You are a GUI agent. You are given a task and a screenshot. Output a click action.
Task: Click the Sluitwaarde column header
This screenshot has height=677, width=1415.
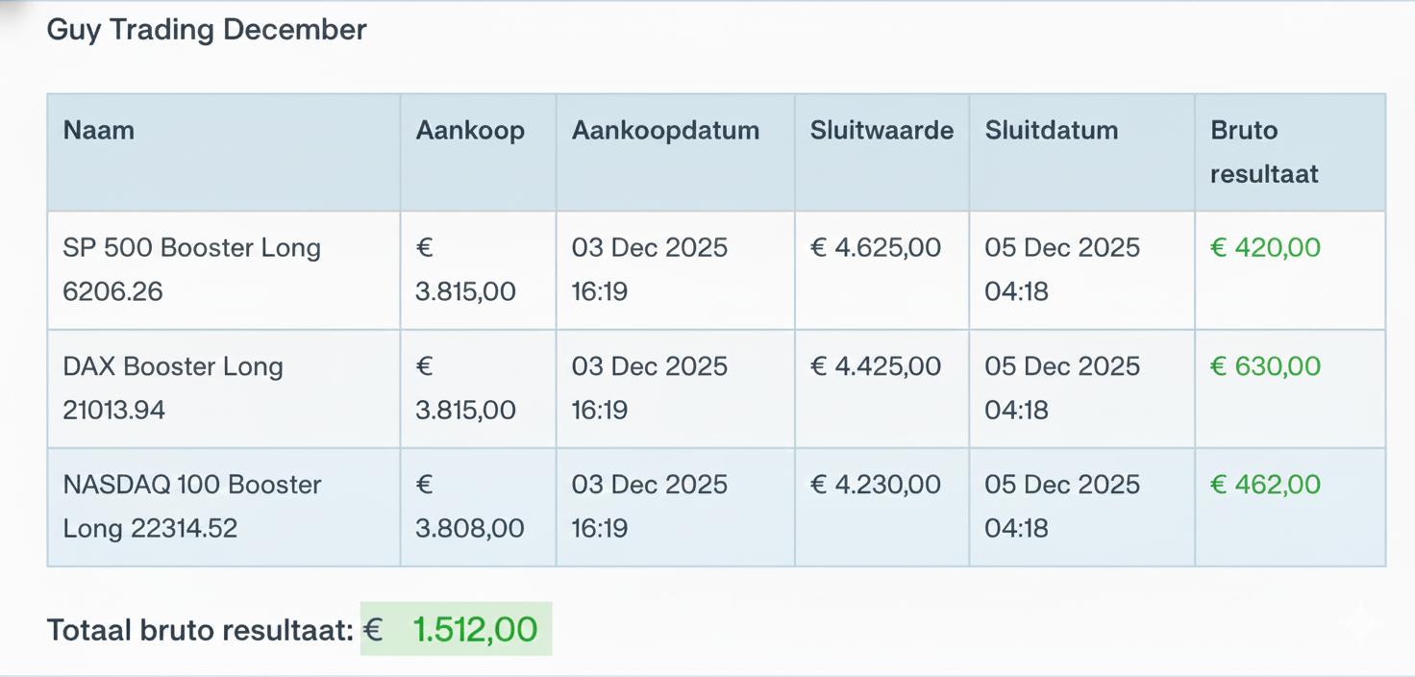tap(881, 131)
